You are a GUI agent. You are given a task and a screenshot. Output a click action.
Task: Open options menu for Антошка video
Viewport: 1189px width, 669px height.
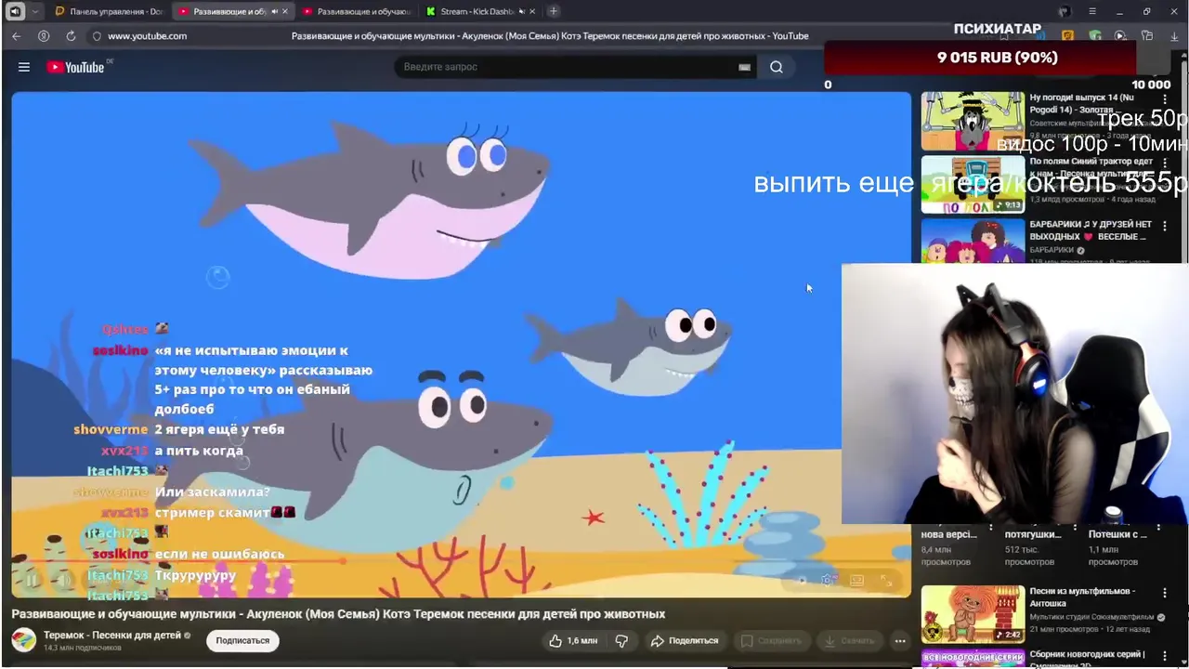[1165, 592]
